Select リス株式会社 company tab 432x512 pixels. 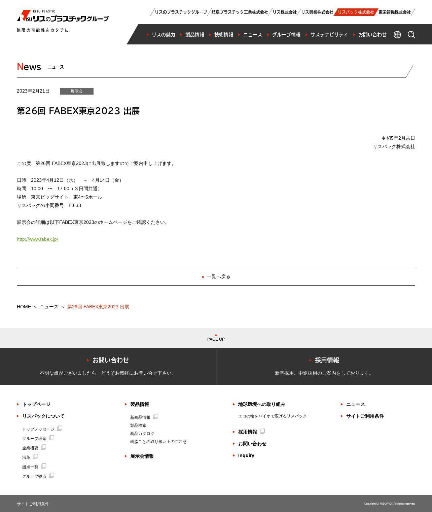click(x=285, y=12)
